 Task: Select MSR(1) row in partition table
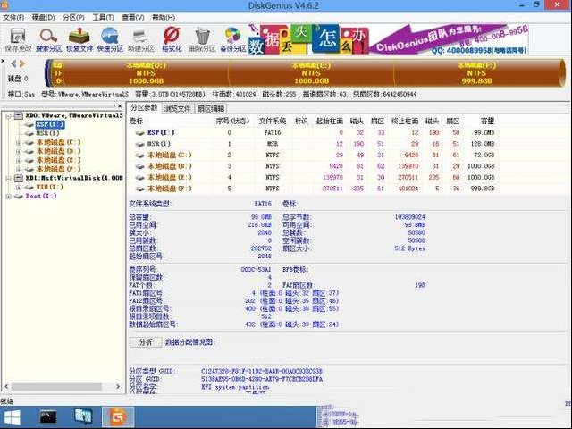315,144
